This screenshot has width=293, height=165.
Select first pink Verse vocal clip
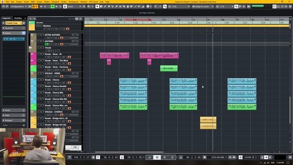tap(114, 55)
